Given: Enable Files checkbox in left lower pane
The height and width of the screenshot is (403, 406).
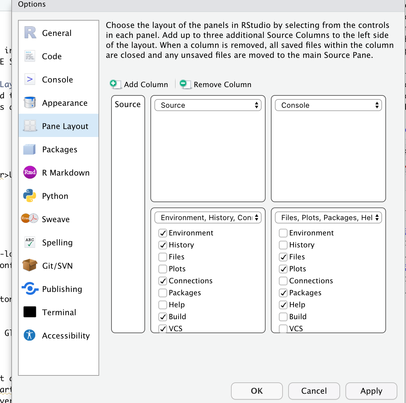Looking at the screenshot, I should [x=163, y=257].
